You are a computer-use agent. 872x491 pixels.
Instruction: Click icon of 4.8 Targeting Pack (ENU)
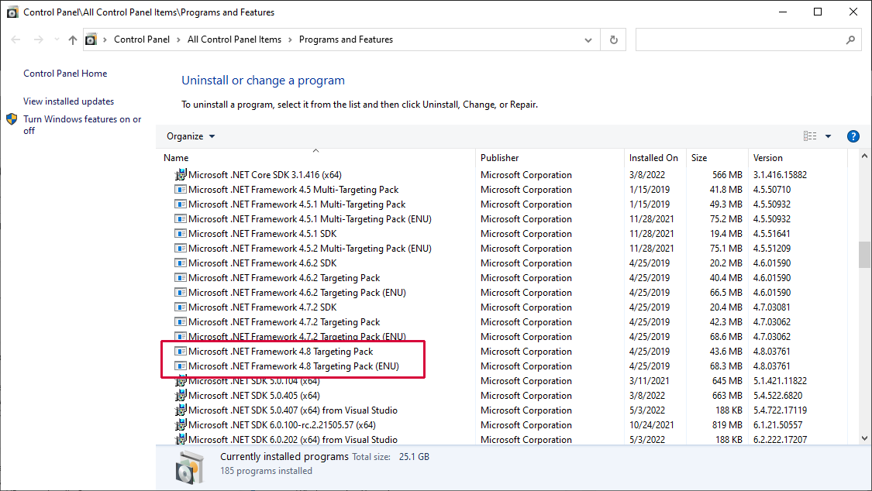click(181, 366)
